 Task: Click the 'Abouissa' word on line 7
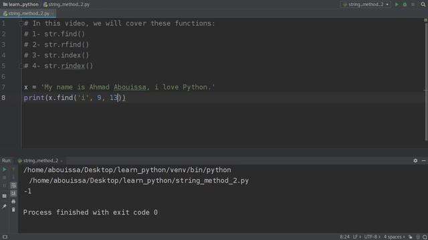(x=130, y=87)
